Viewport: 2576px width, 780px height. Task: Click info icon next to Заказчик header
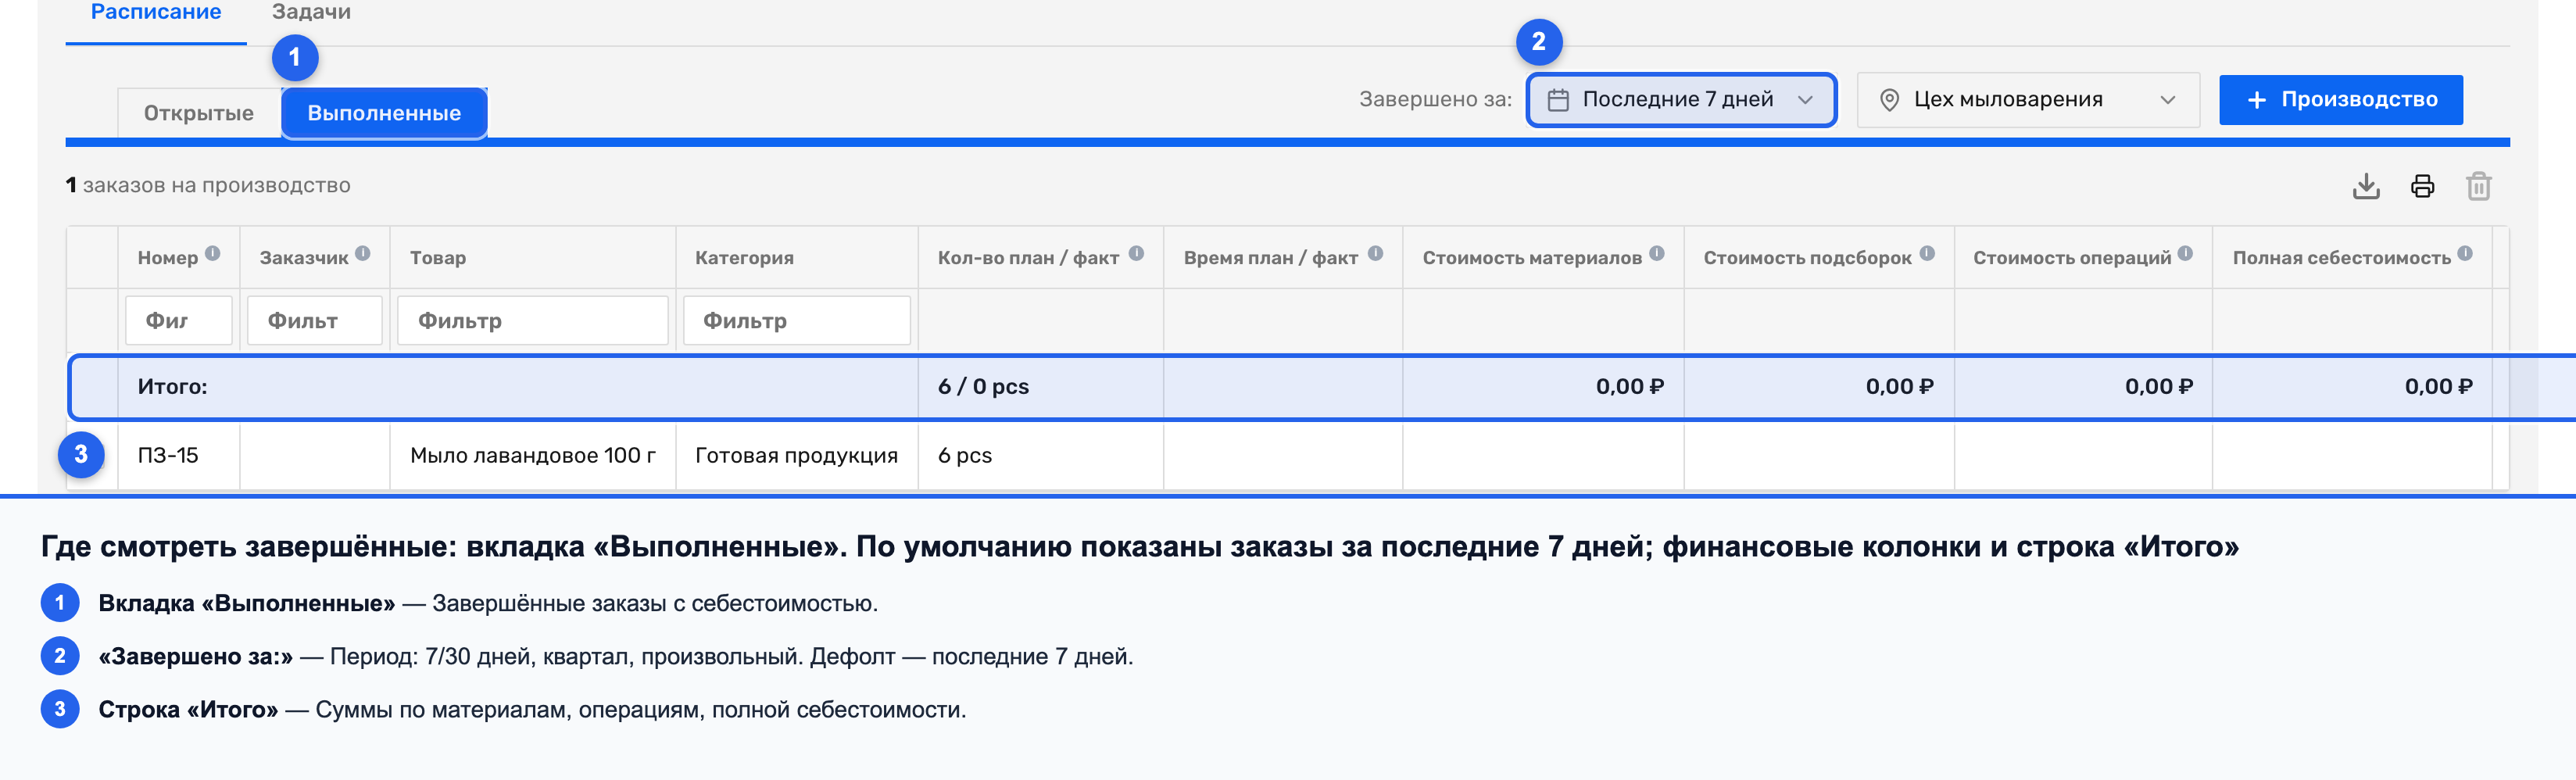(x=363, y=254)
